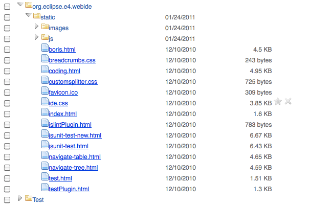Viewport: 310px width, 205px height.
Task: Select the checkbox for the static folder
Action: point(7,17)
